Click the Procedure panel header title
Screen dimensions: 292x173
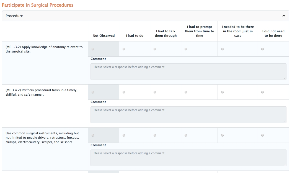pos(14,16)
